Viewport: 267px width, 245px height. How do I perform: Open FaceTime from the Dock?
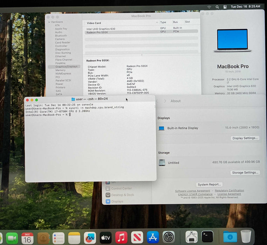coord(12,238)
